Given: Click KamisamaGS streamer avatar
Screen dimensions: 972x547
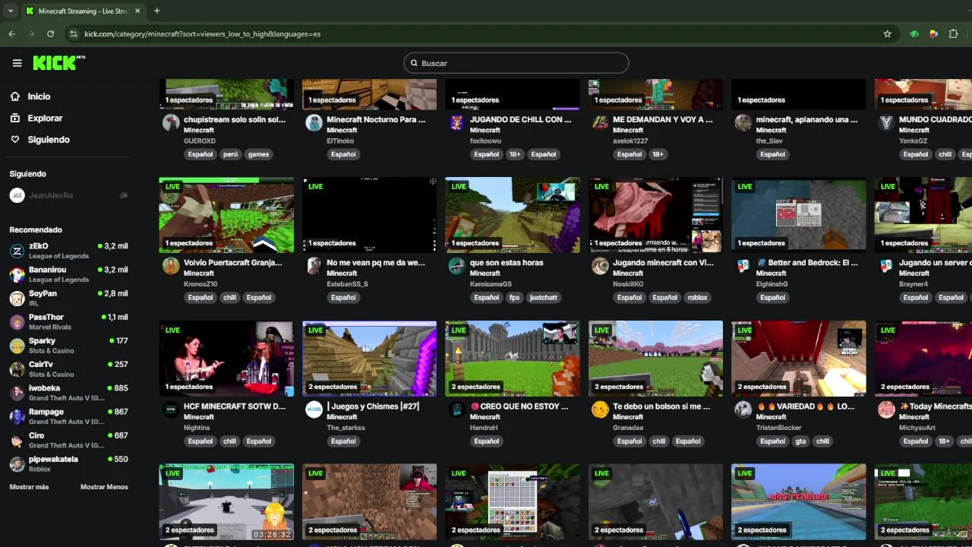Looking at the screenshot, I should tap(457, 266).
